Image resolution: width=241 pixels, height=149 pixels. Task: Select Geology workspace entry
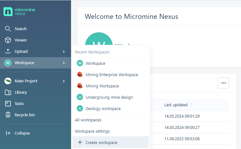pos(110,109)
